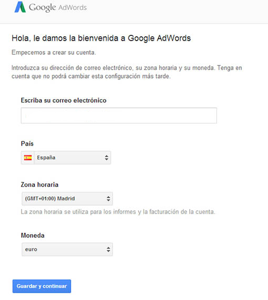Image resolution: width=268 pixels, height=300 pixels.
Task: Focus the email address input field
Action: point(119,115)
